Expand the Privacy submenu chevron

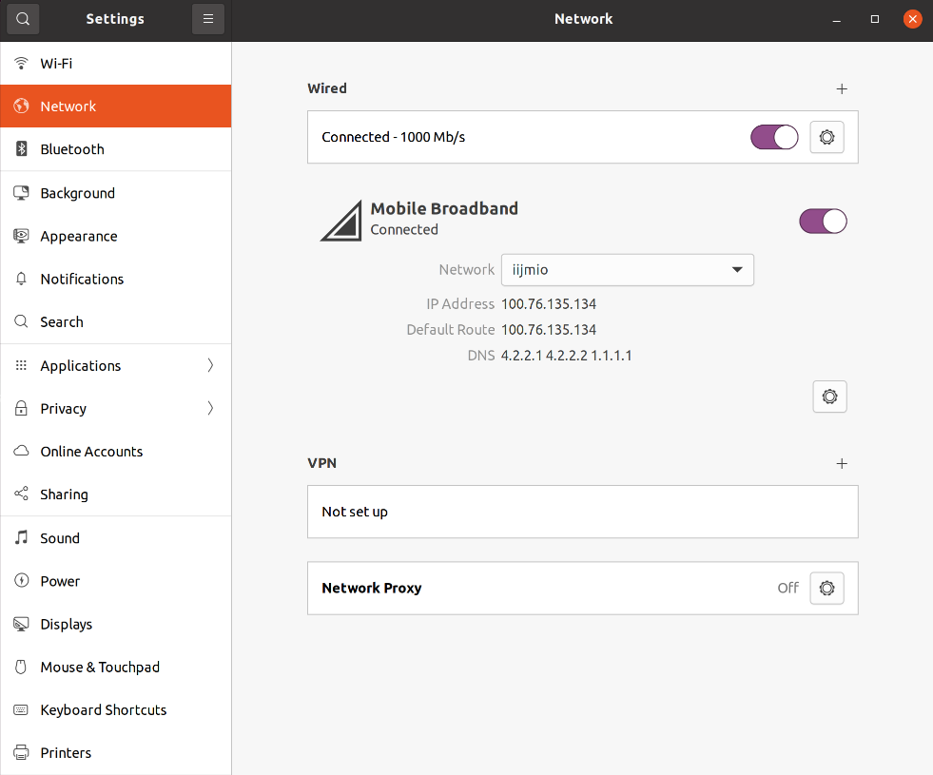coord(210,409)
